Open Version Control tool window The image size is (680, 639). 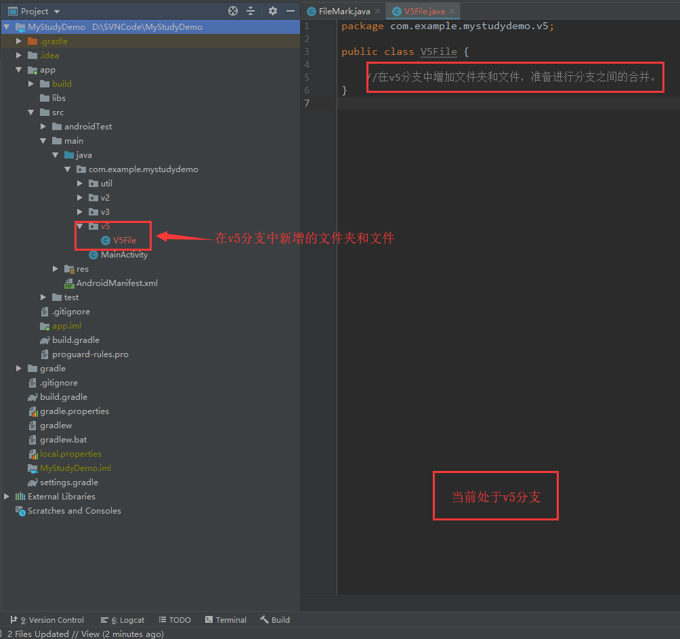tap(47, 620)
